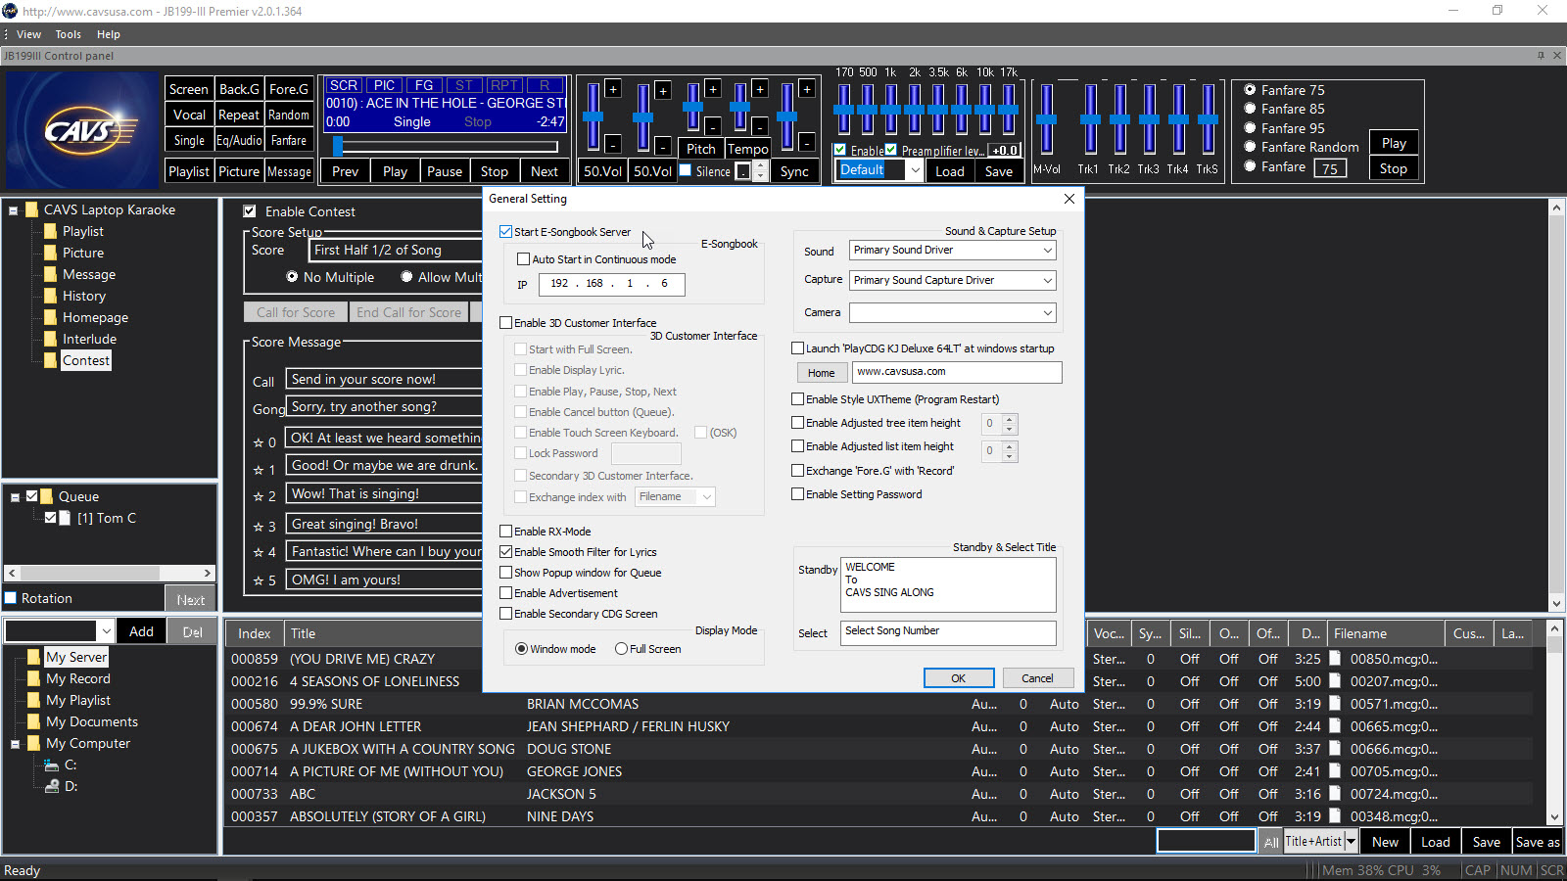Click the Select Song Number field

tap(948, 632)
